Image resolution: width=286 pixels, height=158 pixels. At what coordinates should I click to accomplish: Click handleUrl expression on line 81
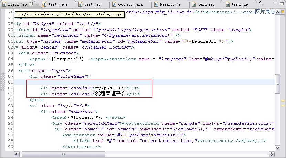(x=204, y=41)
